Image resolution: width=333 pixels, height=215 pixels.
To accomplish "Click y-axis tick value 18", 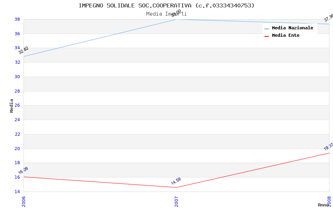I will (x=17, y=163).
